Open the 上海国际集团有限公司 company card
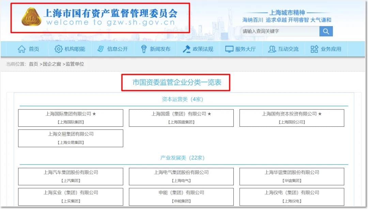This screenshot has width=368, height=209. (x=71, y=118)
